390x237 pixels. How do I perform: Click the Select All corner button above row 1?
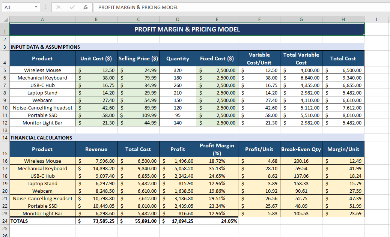[x=5, y=19]
